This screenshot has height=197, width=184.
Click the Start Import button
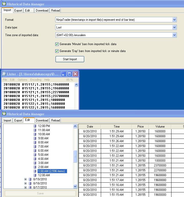[70, 59]
